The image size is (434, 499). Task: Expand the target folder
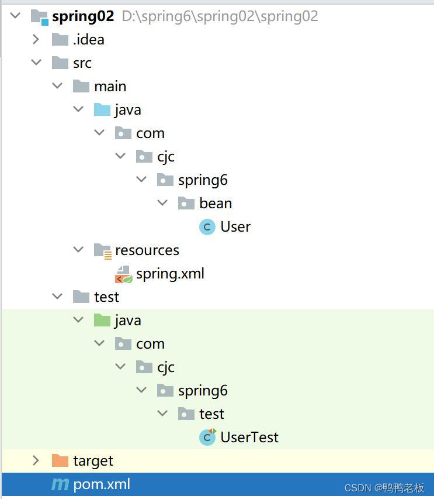pos(36,460)
